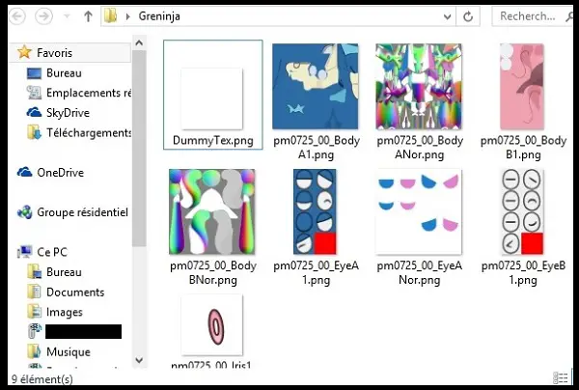Click the SkyDrive cloud icon

(34, 112)
